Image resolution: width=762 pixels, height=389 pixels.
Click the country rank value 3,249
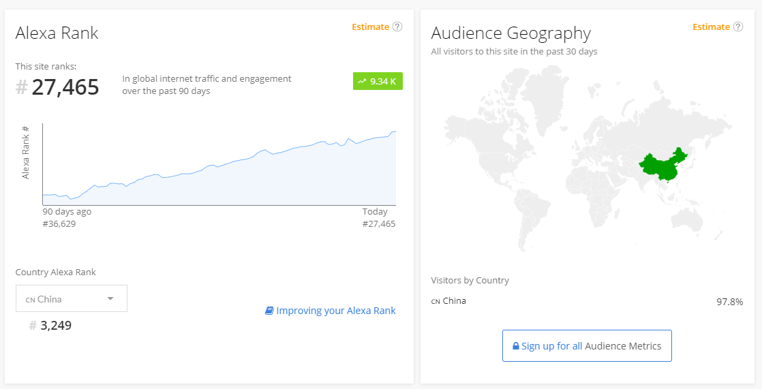coord(55,325)
